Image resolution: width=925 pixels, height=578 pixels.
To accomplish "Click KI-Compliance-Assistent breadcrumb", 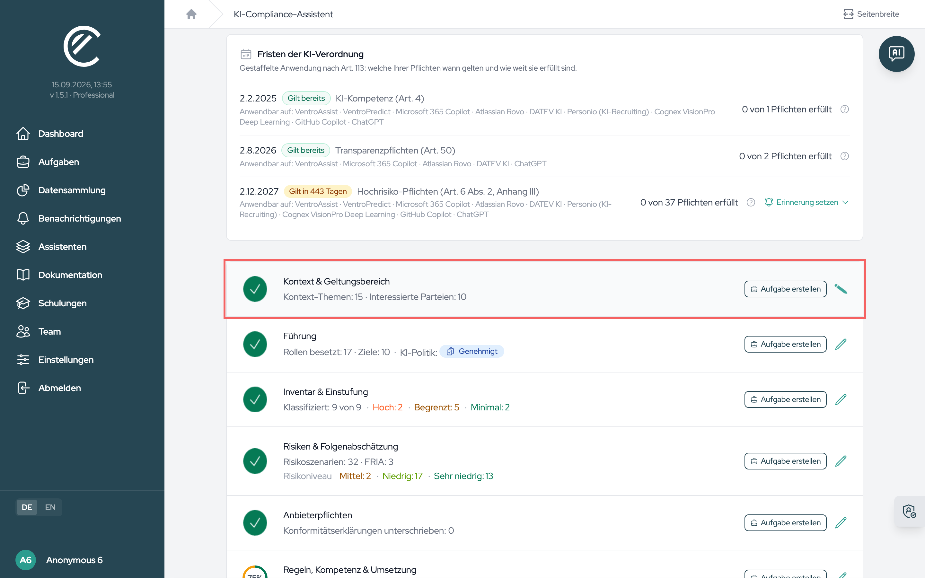I will click(x=283, y=14).
